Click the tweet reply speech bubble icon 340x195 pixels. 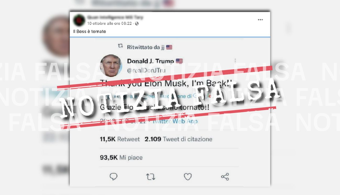tap(113, 177)
